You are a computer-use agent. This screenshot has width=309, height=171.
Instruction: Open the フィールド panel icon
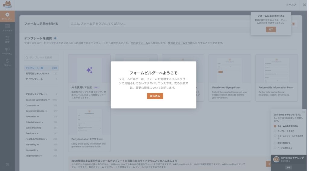[7, 27]
